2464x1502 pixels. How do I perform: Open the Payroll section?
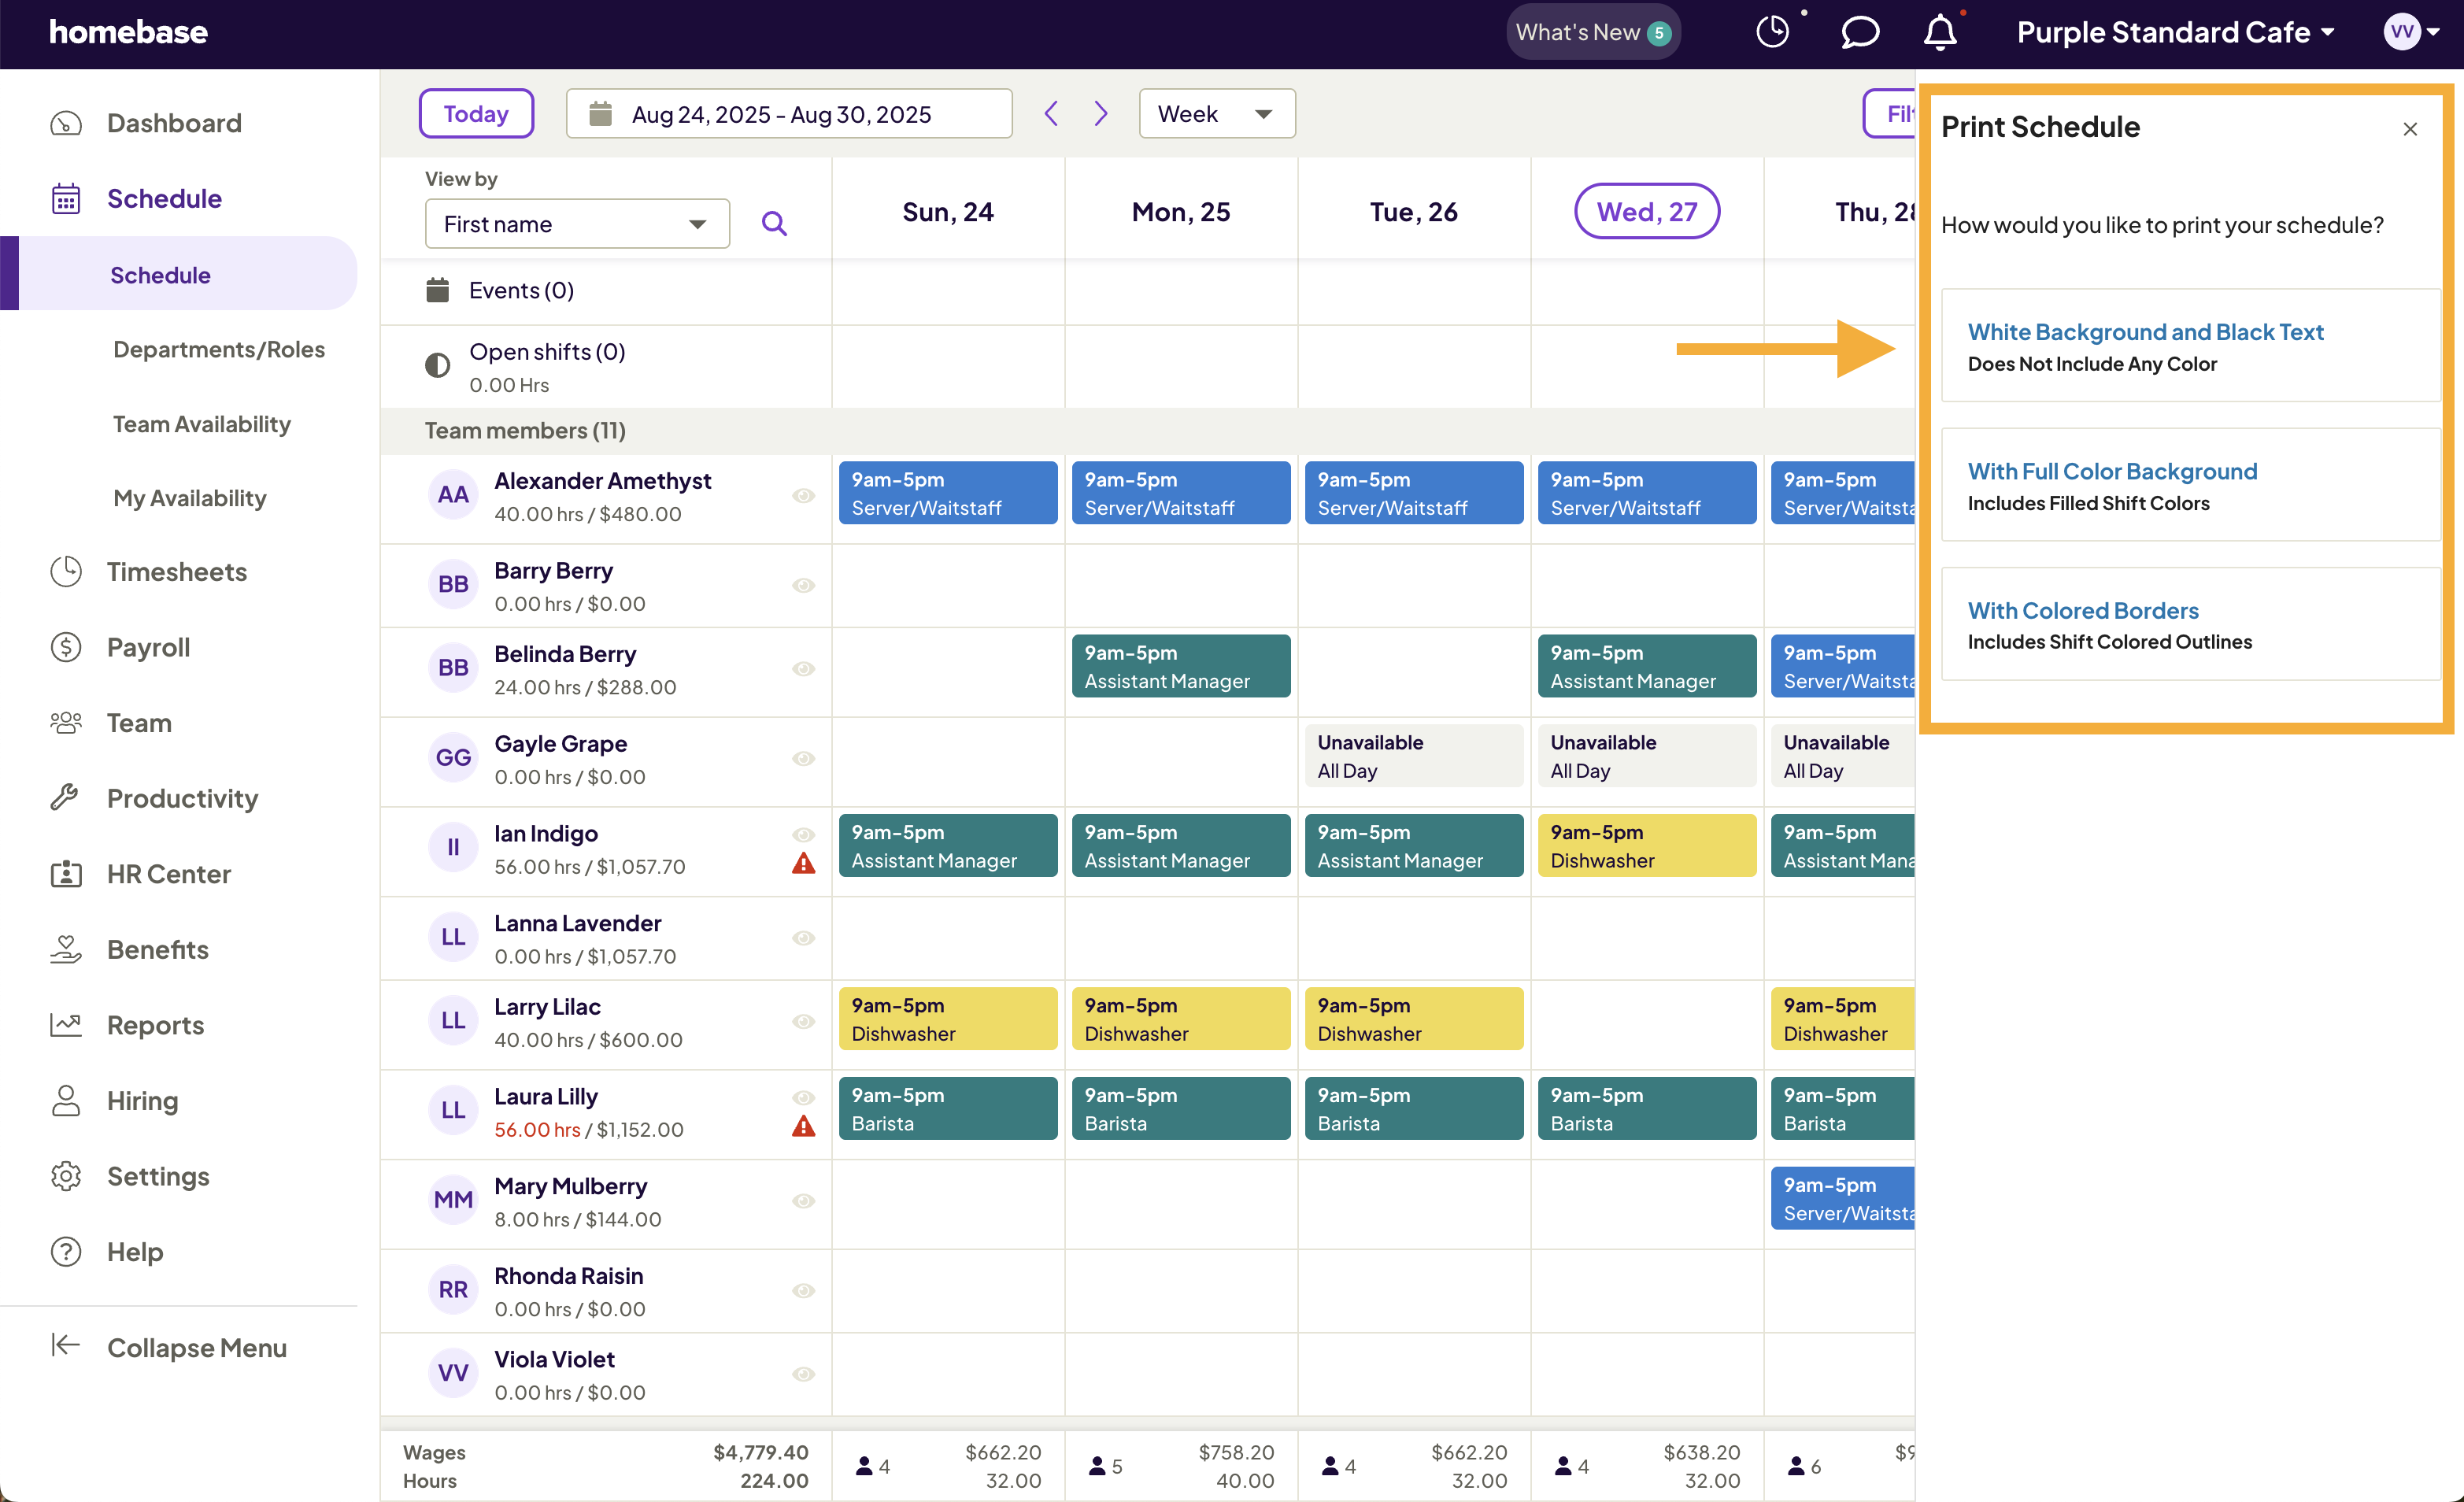click(148, 647)
